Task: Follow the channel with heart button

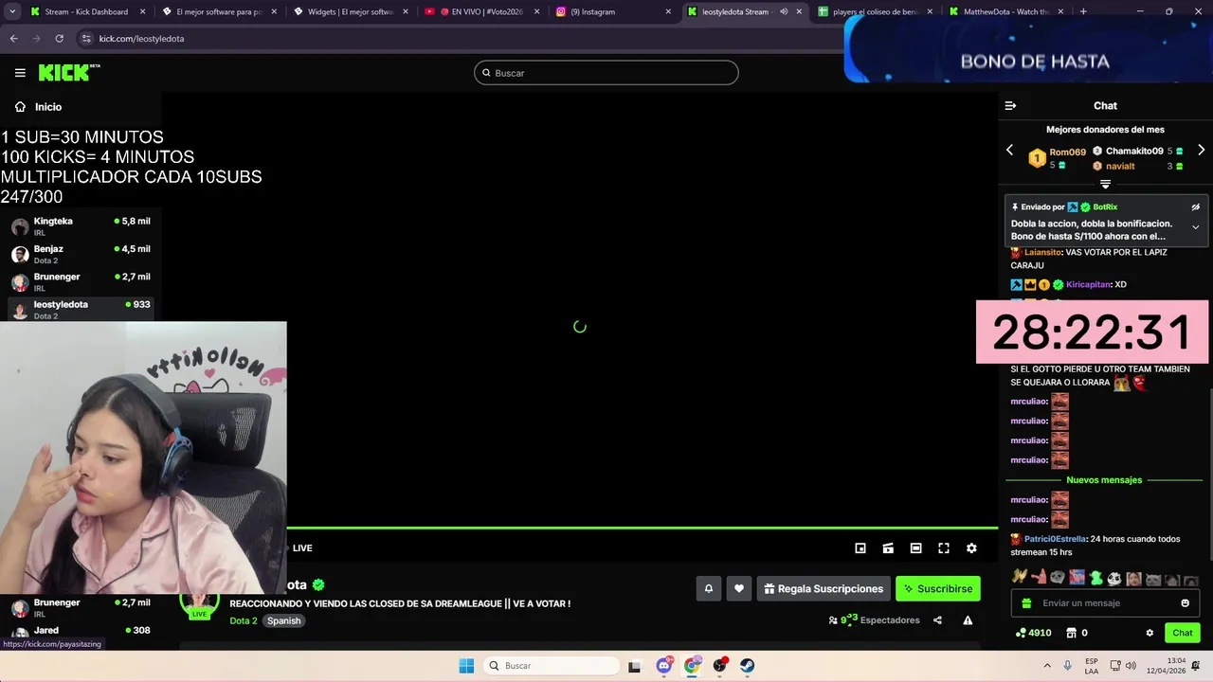Action: coord(739,588)
